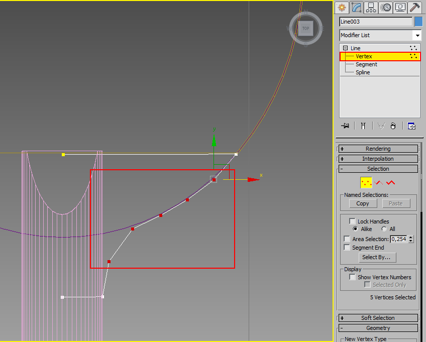Enable Show Vertex Numbers checkbox

(352, 277)
